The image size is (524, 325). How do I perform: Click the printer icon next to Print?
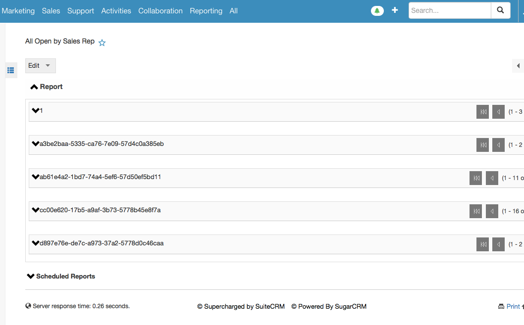coord(501,306)
